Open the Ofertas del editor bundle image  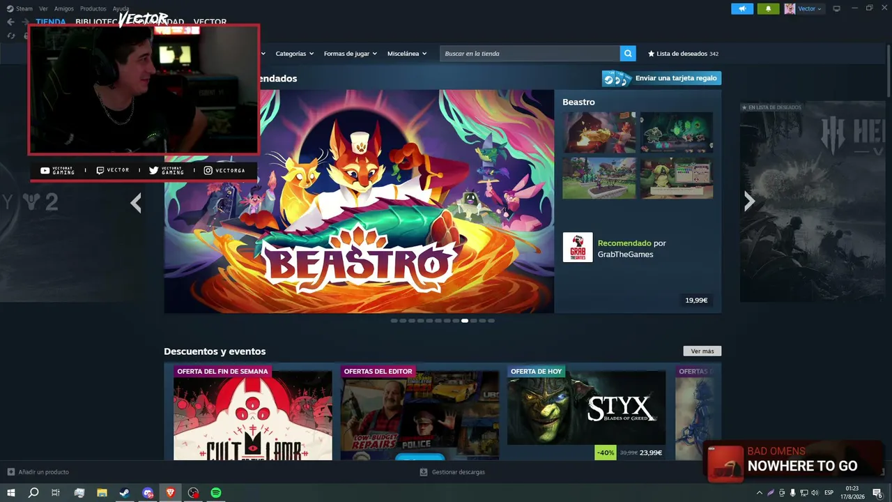click(x=420, y=416)
